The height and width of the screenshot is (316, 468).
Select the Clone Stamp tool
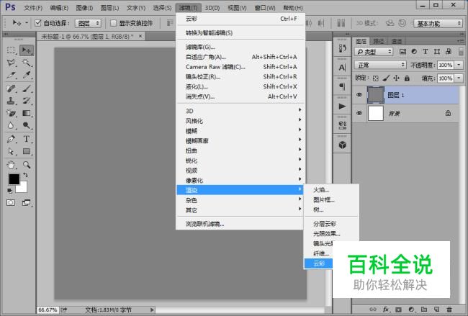coord(11,101)
